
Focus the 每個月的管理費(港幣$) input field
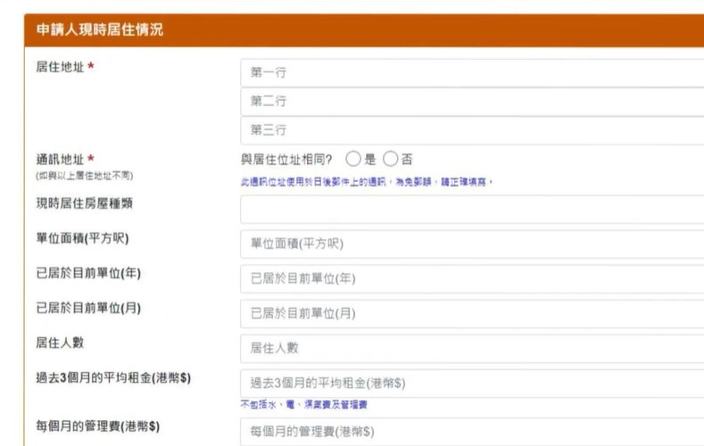[x=471, y=432]
